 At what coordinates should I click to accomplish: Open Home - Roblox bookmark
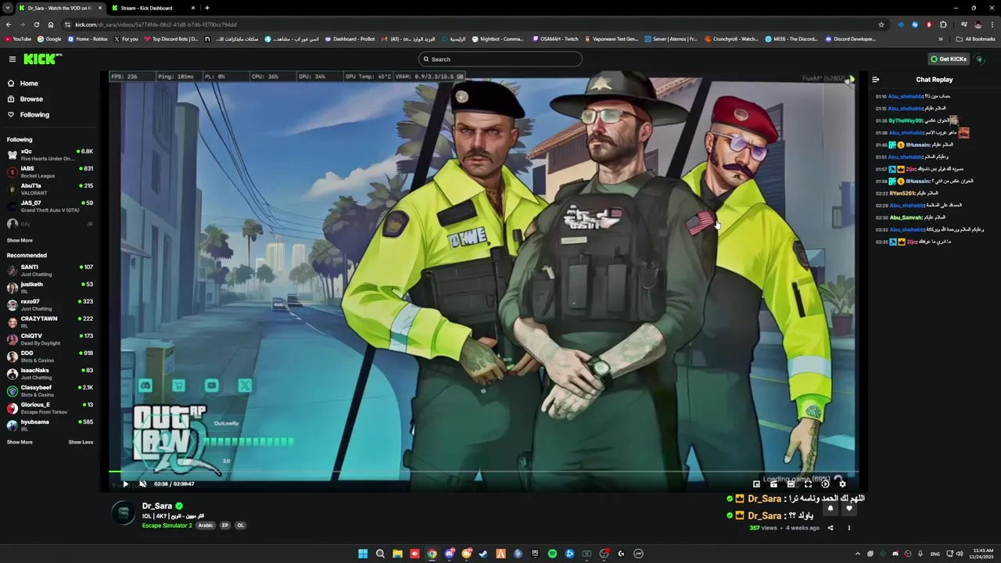coord(88,39)
